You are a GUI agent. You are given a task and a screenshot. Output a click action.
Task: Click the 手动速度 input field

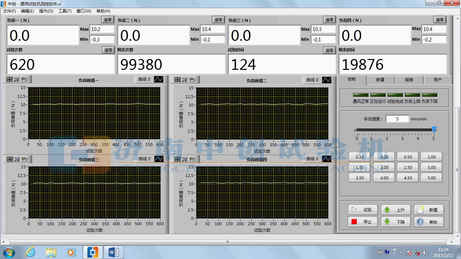click(x=397, y=119)
